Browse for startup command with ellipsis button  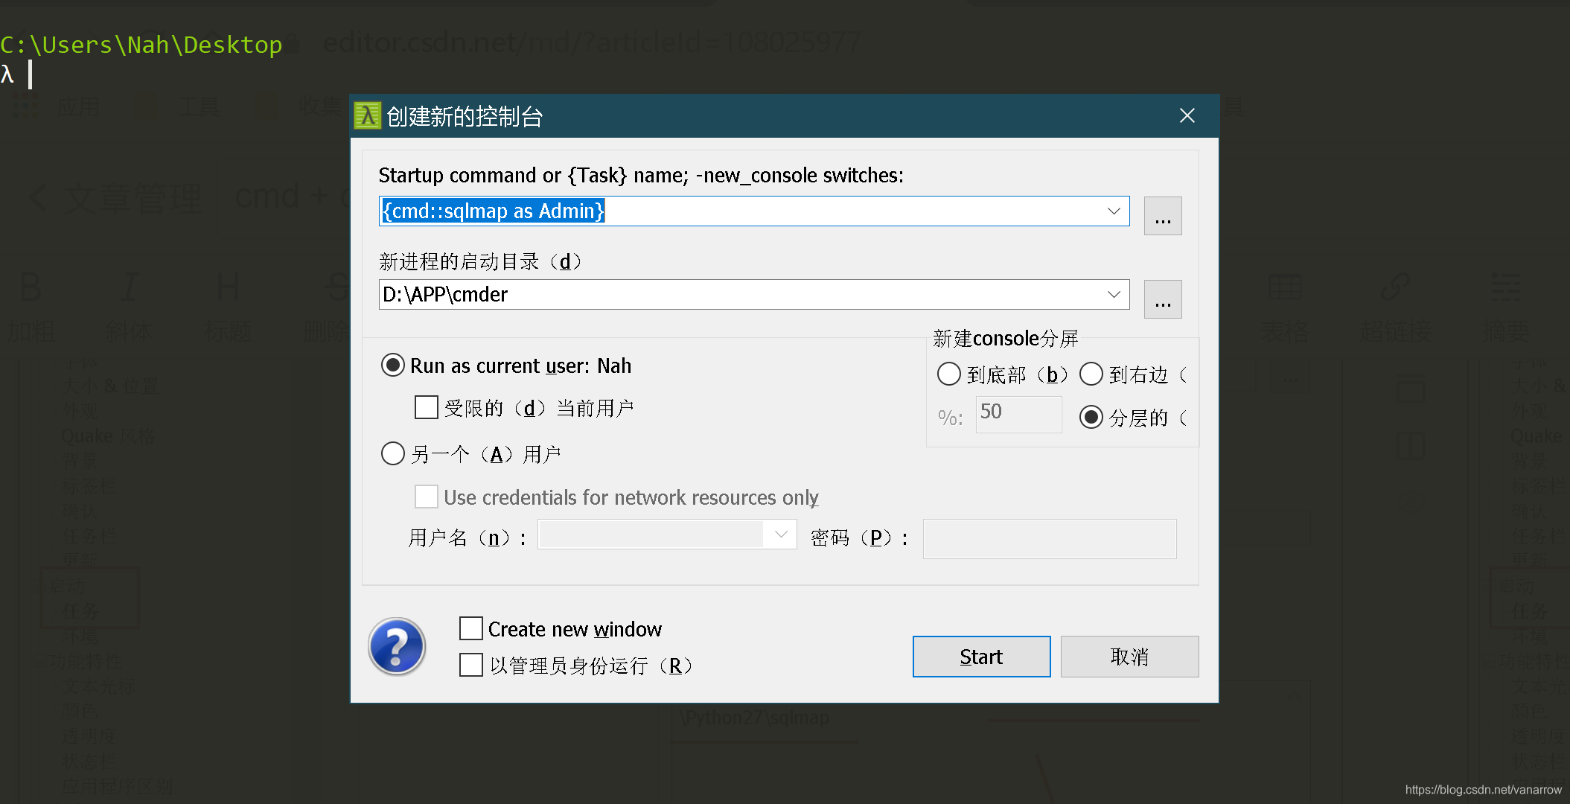[x=1163, y=216]
